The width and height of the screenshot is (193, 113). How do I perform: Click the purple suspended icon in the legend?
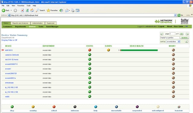click(137, 107)
